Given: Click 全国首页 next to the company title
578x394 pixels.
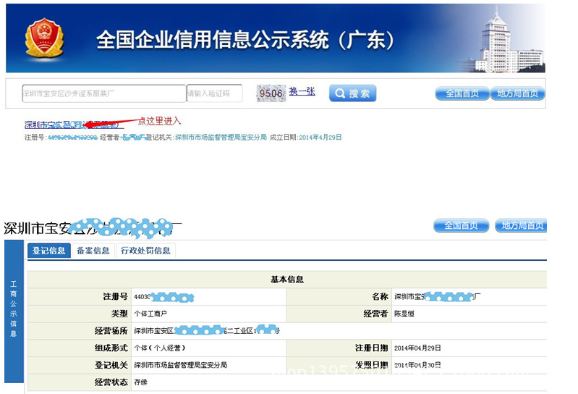Looking at the screenshot, I should pyautogui.click(x=462, y=225).
